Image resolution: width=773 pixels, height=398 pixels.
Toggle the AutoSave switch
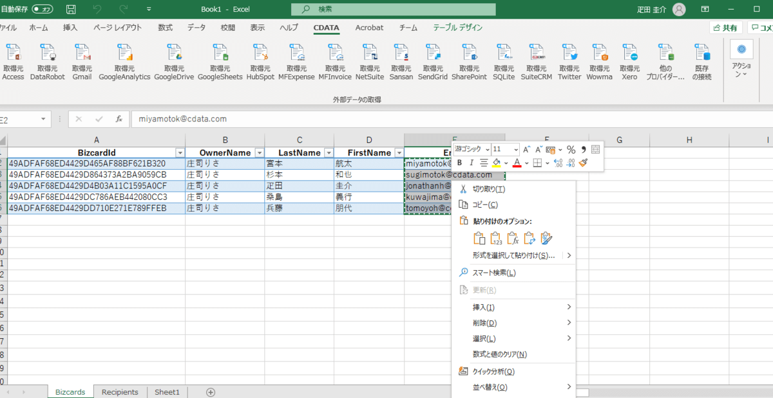coord(43,10)
